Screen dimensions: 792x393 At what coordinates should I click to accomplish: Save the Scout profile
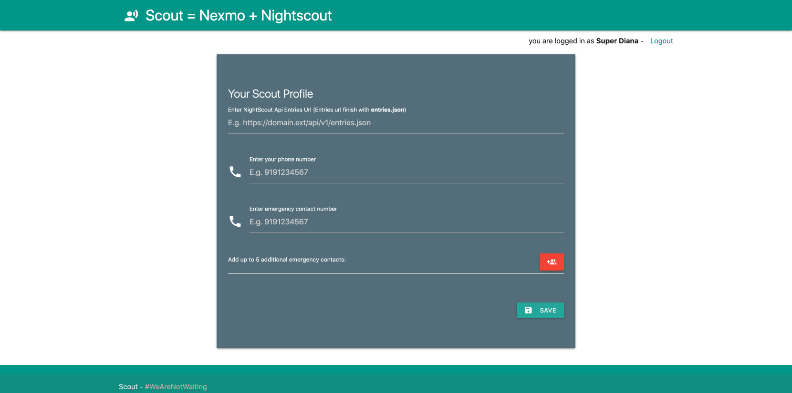pyautogui.click(x=540, y=310)
